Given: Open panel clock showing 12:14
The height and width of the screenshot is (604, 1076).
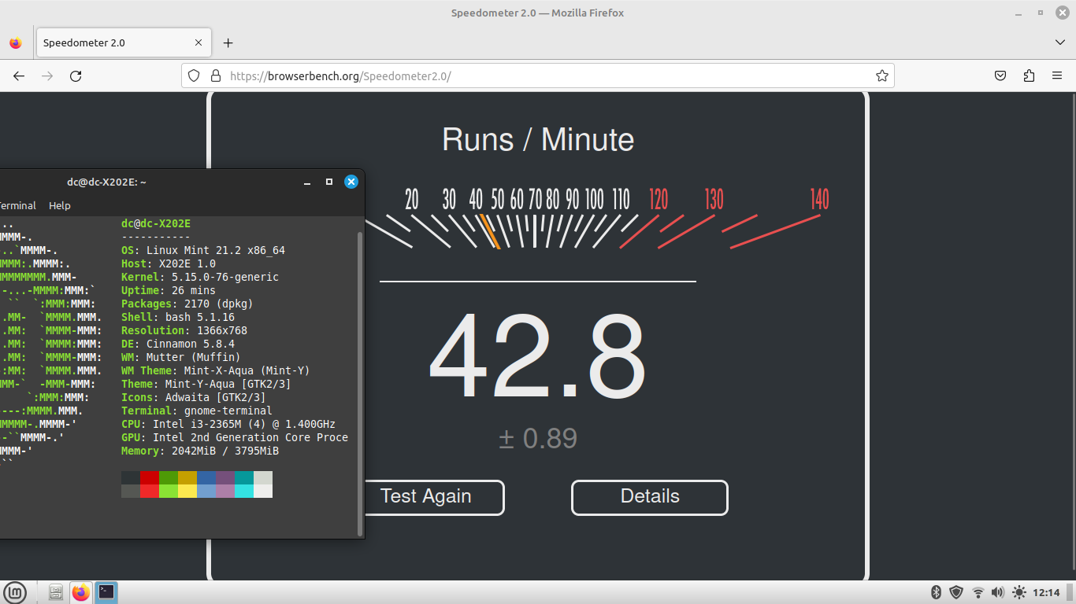Looking at the screenshot, I should (x=1046, y=592).
